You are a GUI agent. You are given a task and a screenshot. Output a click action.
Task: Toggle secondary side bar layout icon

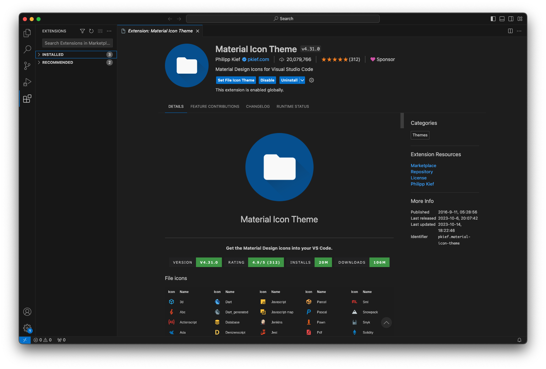pyautogui.click(x=511, y=19)
